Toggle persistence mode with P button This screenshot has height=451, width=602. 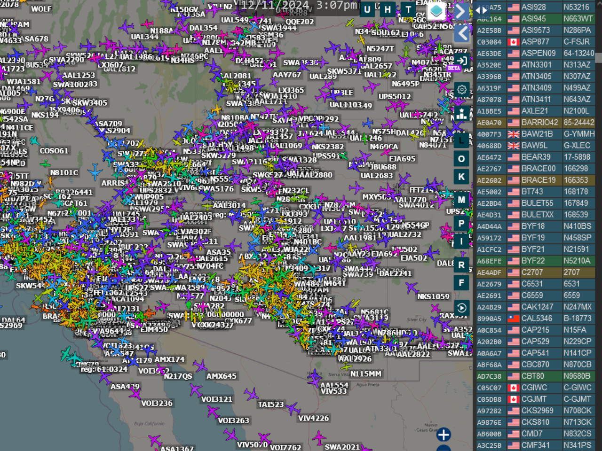(x=461, y=224)
